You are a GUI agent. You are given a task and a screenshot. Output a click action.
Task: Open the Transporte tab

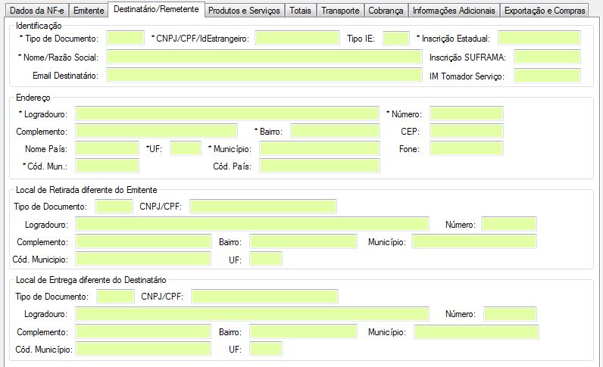339,11
